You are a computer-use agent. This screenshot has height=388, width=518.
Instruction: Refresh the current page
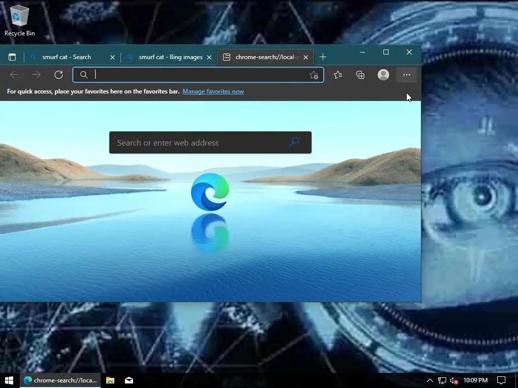(59, 75)
